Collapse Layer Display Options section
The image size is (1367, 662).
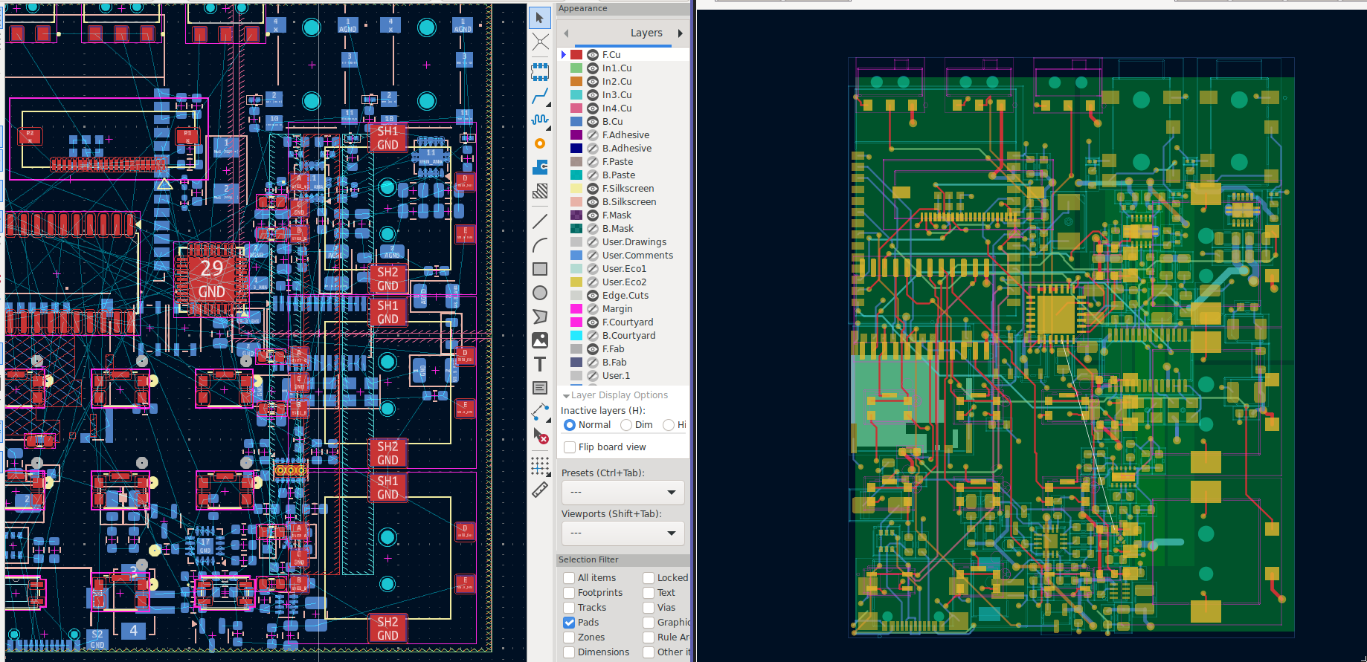coord(566,396)
